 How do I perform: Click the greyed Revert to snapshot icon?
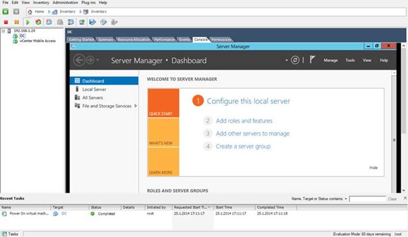click(x=60, y=22)
